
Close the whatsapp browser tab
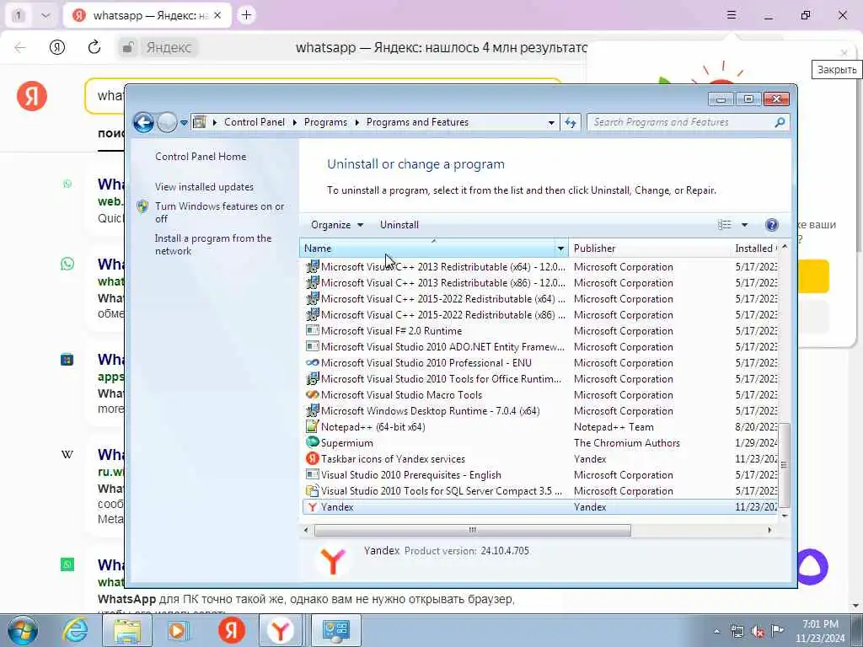[217, 15]
